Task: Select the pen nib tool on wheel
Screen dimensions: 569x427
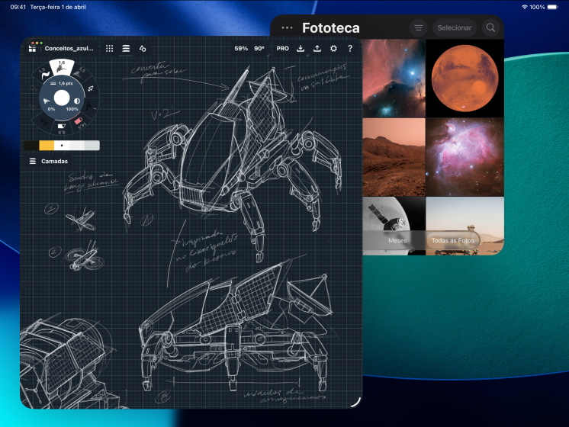Action: point(90,89)
